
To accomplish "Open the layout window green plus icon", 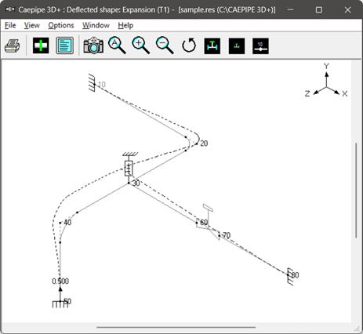I will [41, 45].
